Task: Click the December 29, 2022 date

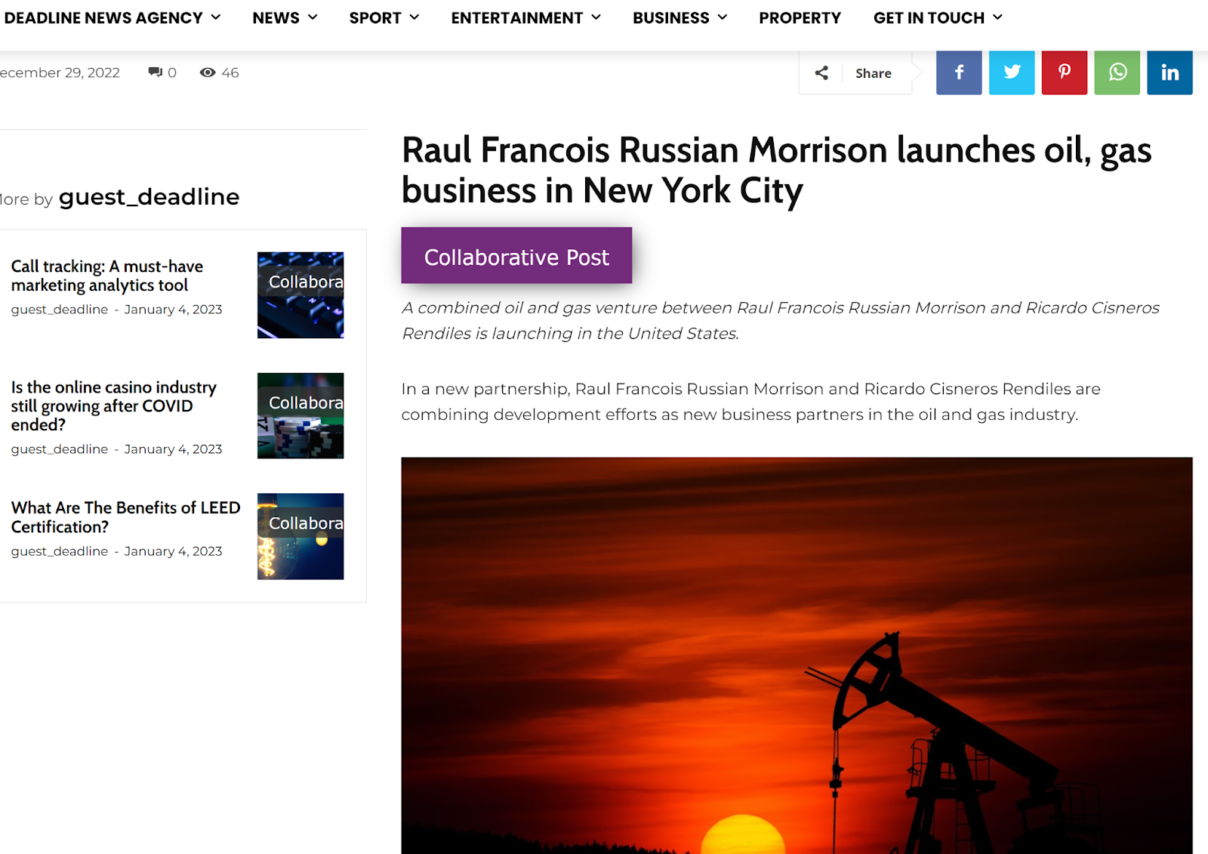Action: 60,72
